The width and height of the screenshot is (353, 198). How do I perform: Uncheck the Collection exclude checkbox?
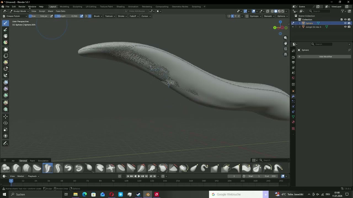point(341,20)
